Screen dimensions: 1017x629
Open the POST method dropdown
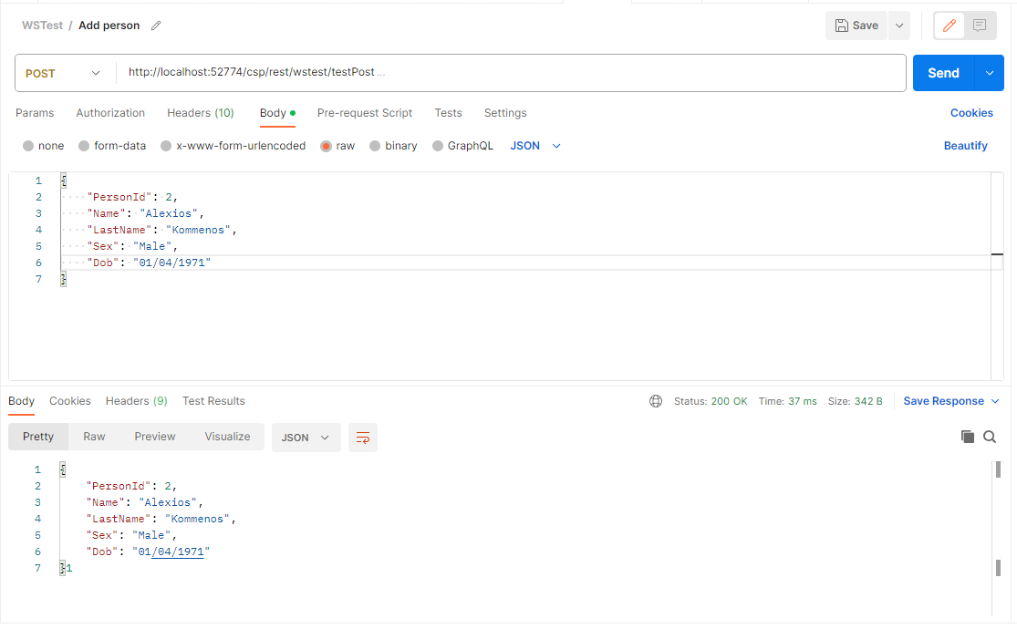click(x=64, y=74)
